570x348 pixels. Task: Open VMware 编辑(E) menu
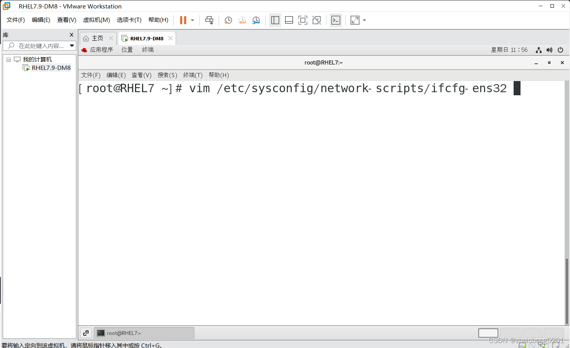41,20
